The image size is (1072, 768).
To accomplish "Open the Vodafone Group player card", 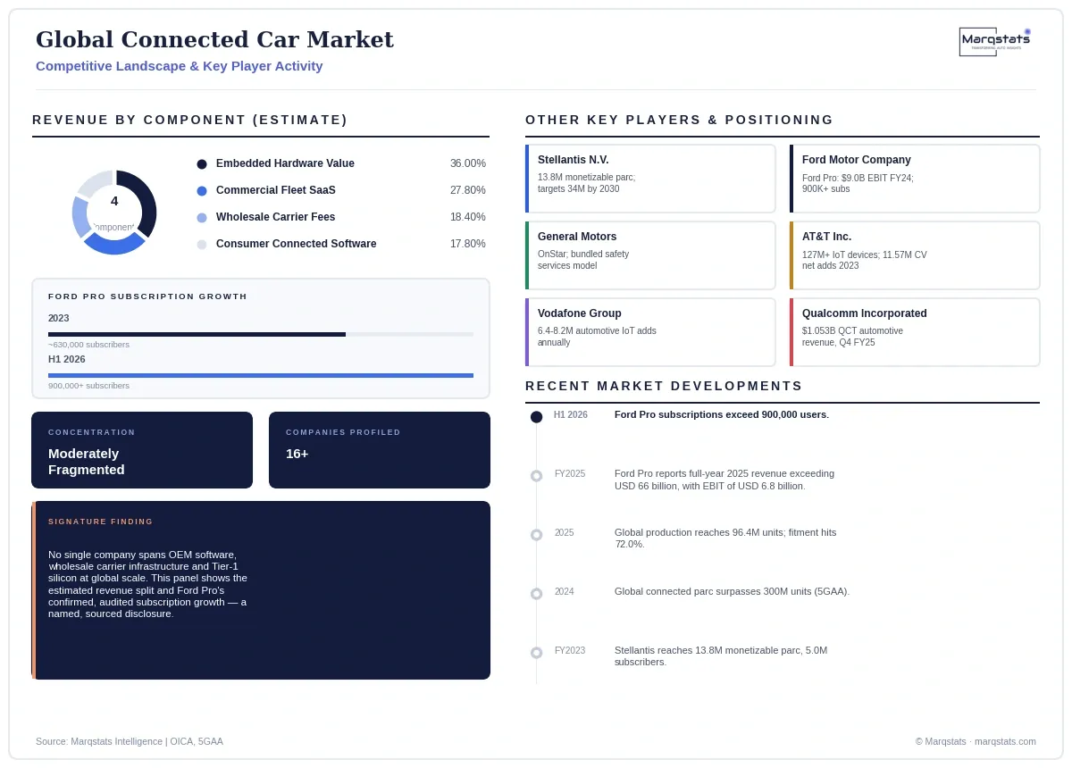I will [x=650, y=332].
